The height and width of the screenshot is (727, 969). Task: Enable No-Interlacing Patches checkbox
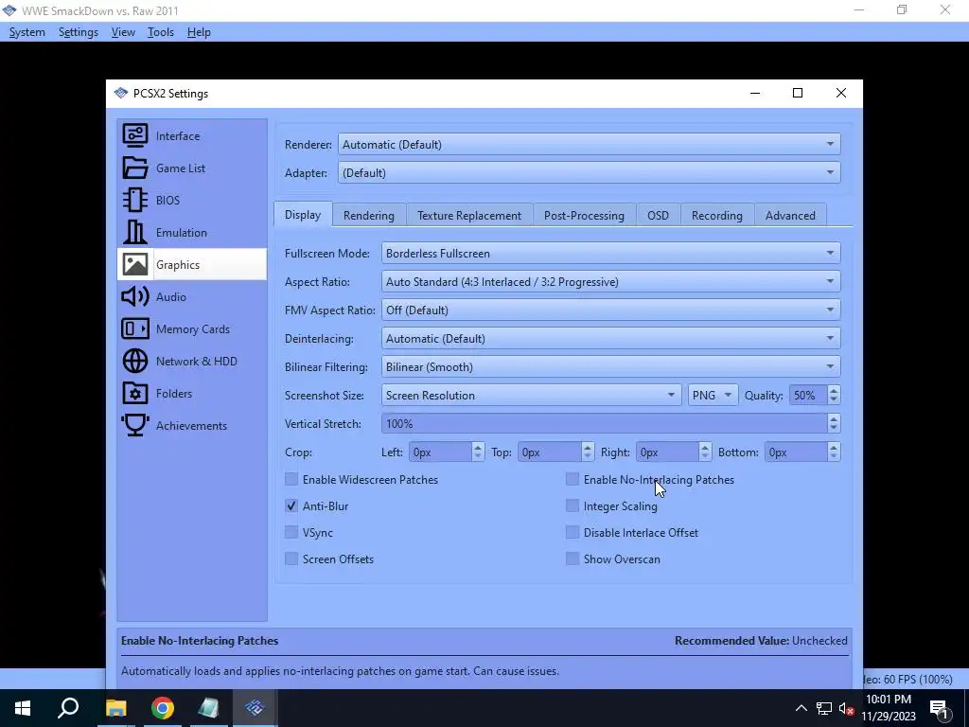573,479
